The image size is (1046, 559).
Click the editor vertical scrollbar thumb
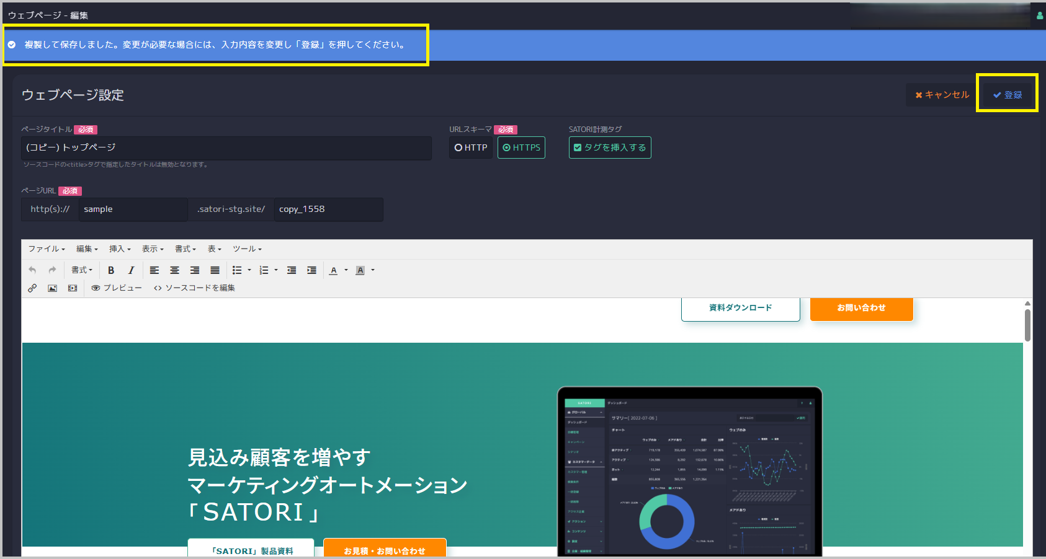click(x=1027, y=325)
